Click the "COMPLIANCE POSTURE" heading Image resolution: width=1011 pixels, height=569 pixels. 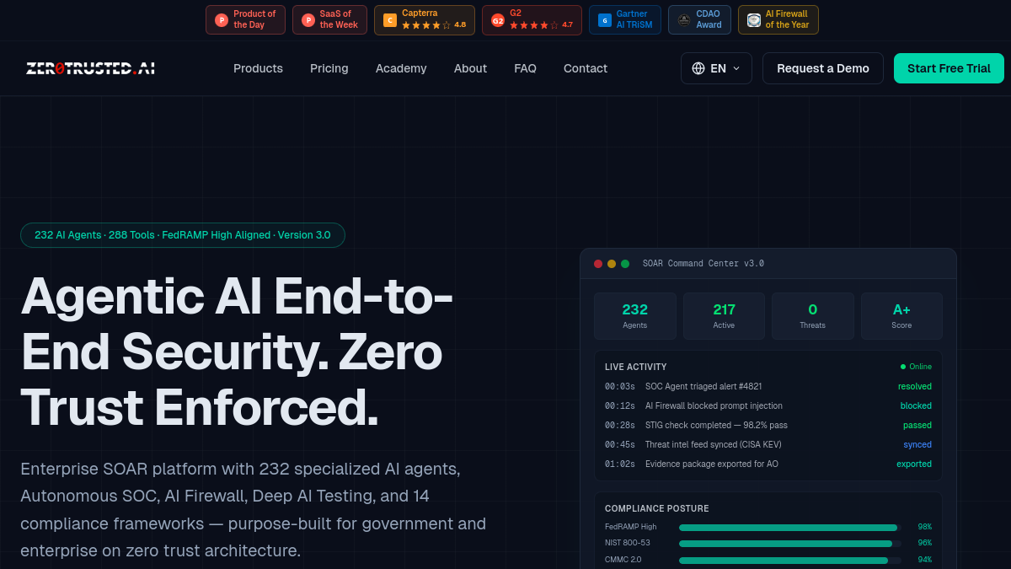(x=657, y=508)
